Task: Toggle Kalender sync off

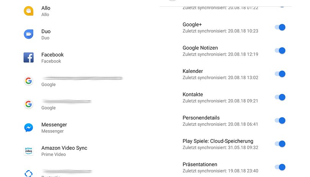Action: (280, 74)
